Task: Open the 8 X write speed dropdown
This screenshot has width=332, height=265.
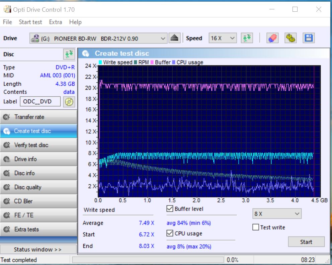Action: (277, 214)
